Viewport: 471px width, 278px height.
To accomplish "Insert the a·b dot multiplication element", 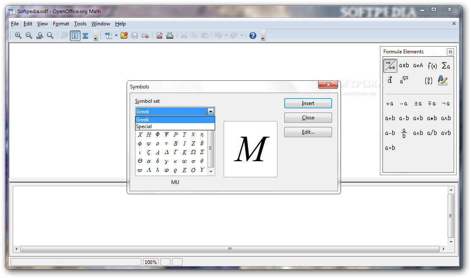I will [404, 118].
